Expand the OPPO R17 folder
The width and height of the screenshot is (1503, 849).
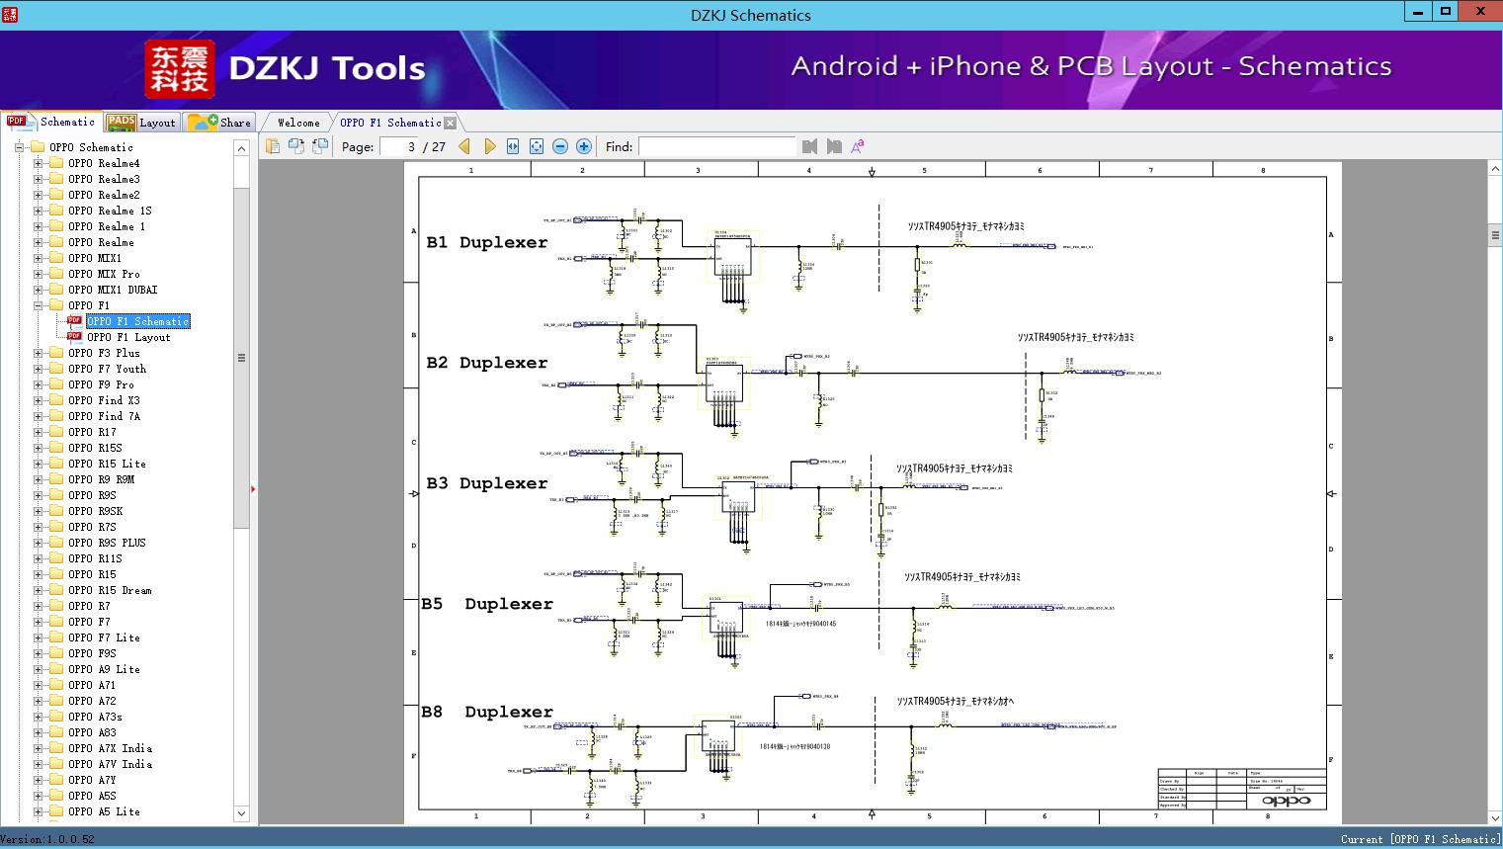pos(39,432)
